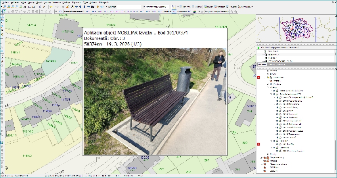Toggle visibility of 1011 Kolektory layer
This screenshot has height=178, width=337.
point(277,108)
